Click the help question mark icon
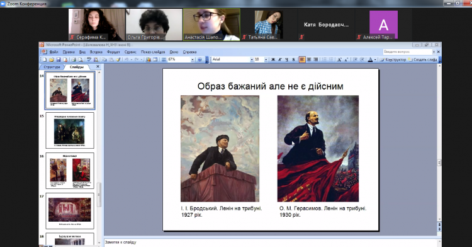The width and height of the screenshot is (472, 247). click(x=200, y=60)
